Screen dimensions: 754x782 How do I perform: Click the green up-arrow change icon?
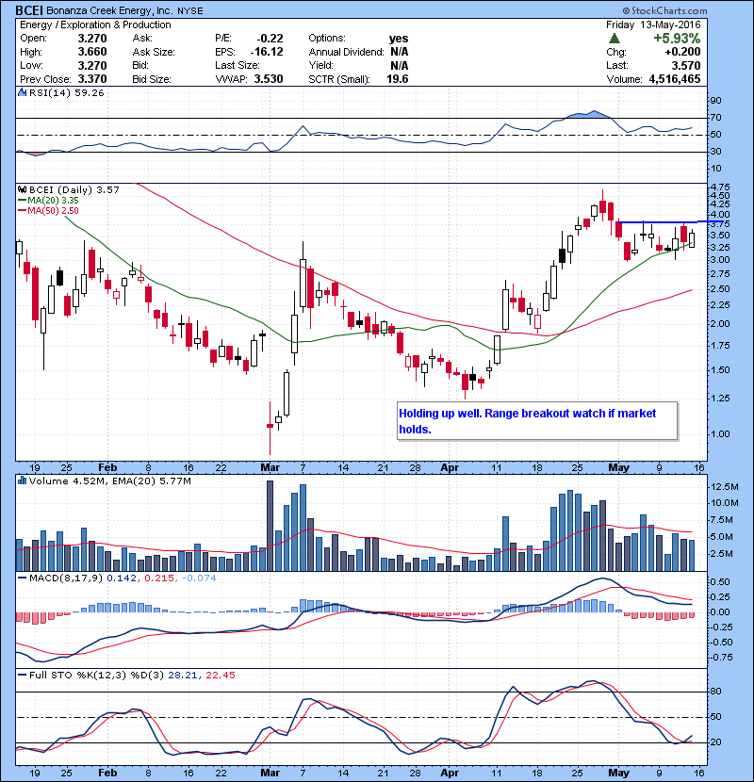(x=615, y=38)
